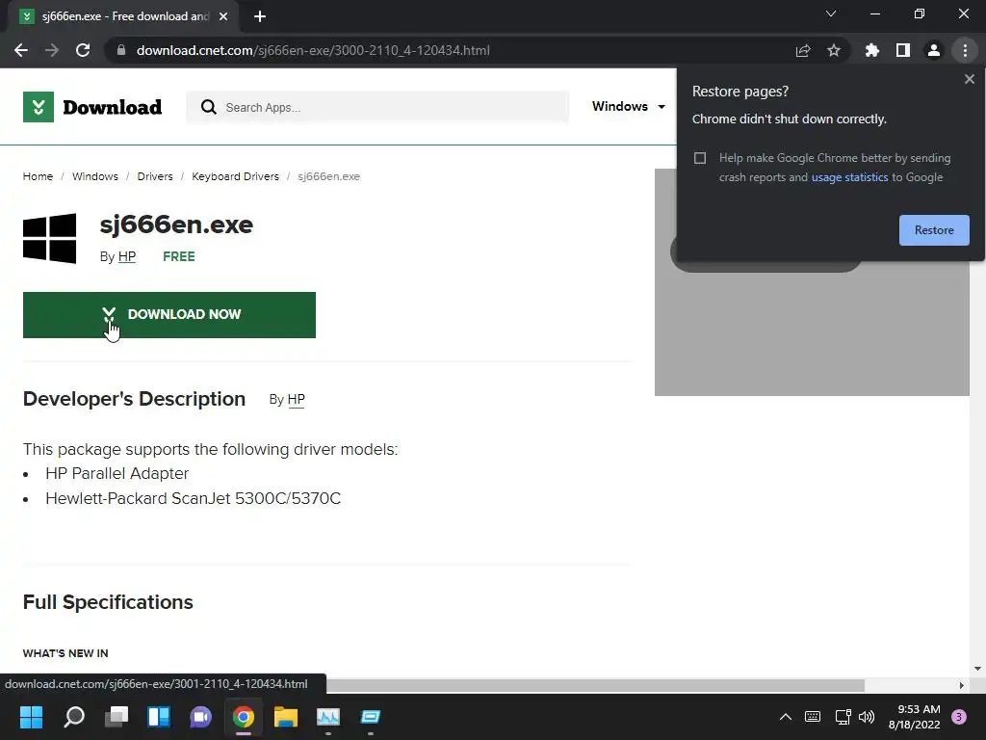This screenshot has width=986, height=740.
Task: Share this page icon in address bar
Action: pos(803,50)
